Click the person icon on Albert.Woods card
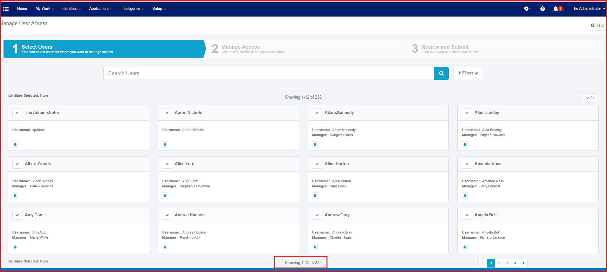 15,196
